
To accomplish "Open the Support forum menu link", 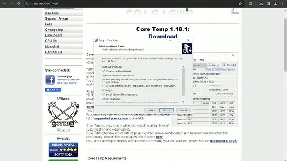I will 57,19.
